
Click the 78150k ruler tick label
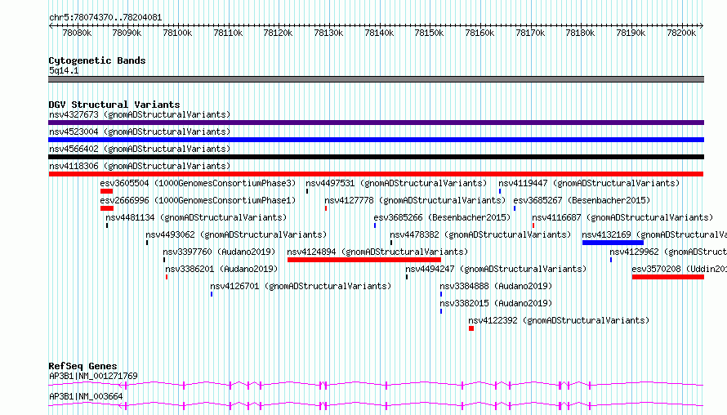(429, 33)
